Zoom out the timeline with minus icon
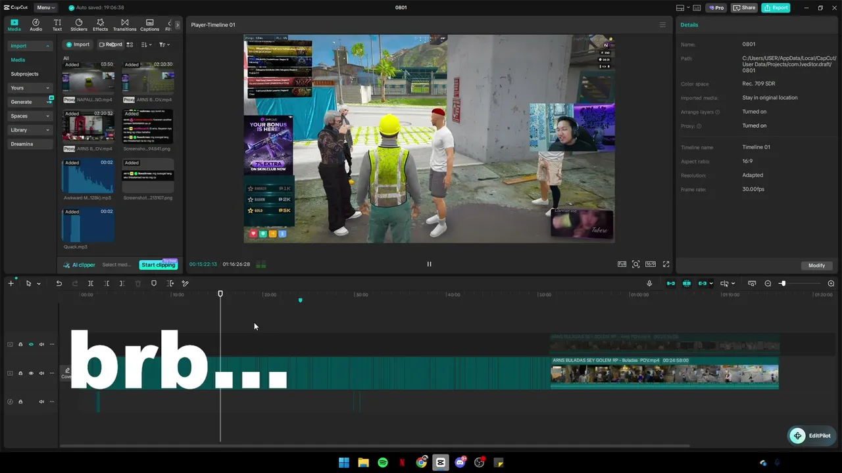This screenshot has height=473, width=842. tap(768, 283)
